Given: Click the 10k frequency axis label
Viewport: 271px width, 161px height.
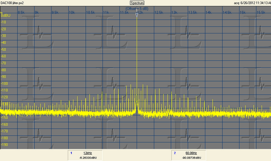Looking at the screenshot, I should (72, 12).
